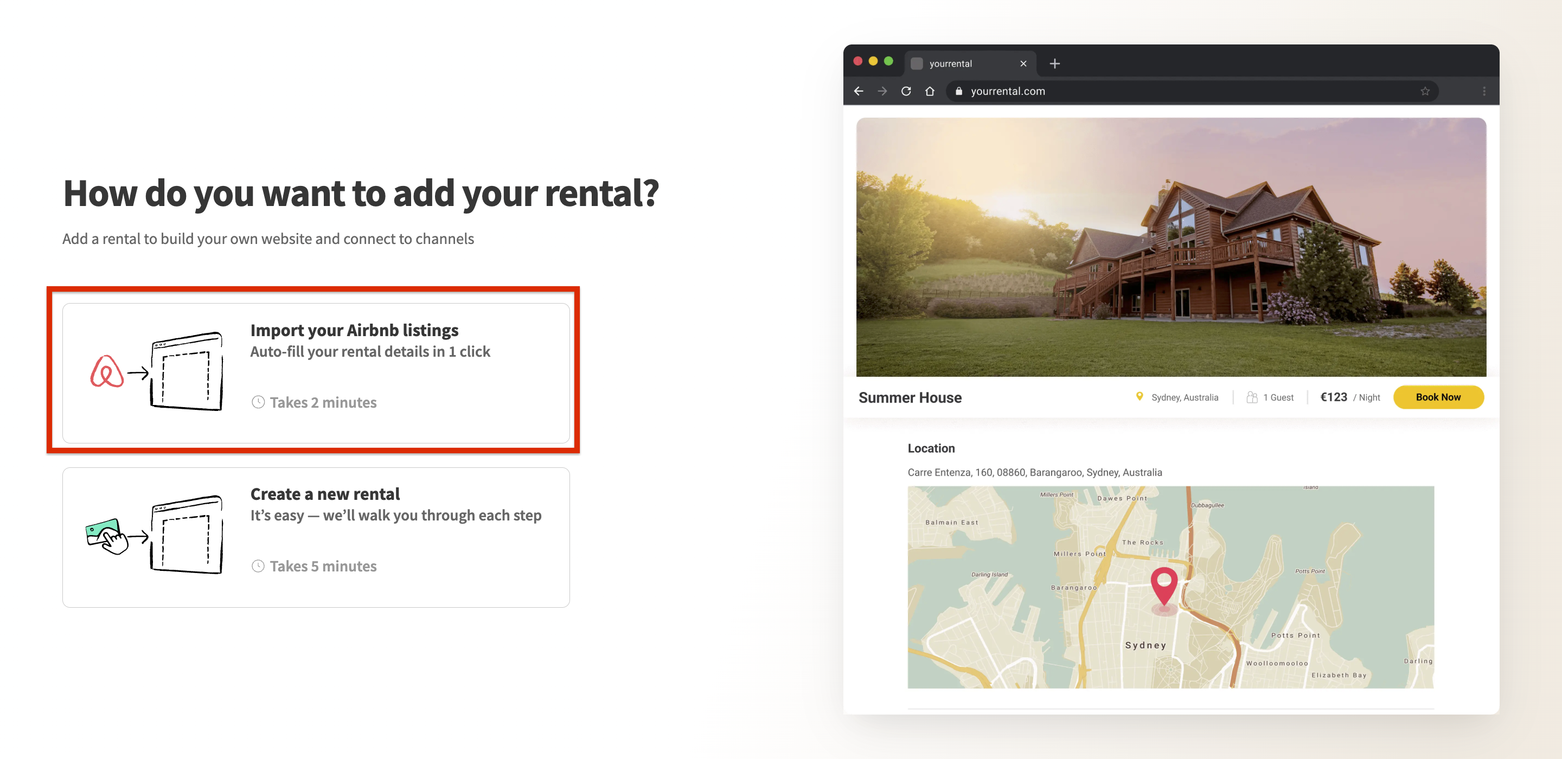Open the browser three-dot menu
This screenshot has width=1562, height=759.
1484,91
